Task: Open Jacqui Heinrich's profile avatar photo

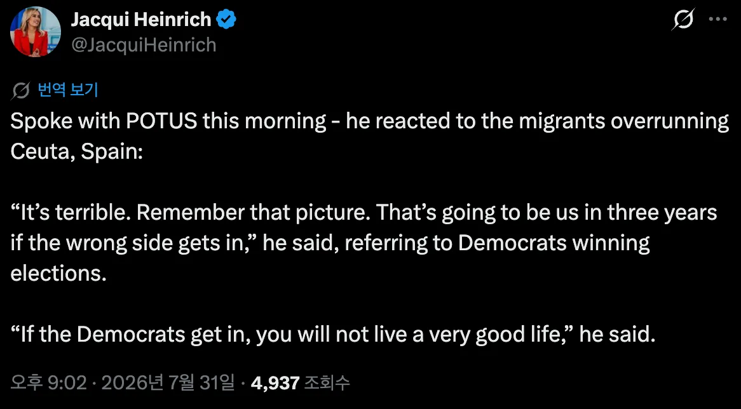Action: (x=36, y=32)
